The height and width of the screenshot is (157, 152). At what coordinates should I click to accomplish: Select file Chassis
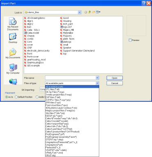click(x=31, y=36)
